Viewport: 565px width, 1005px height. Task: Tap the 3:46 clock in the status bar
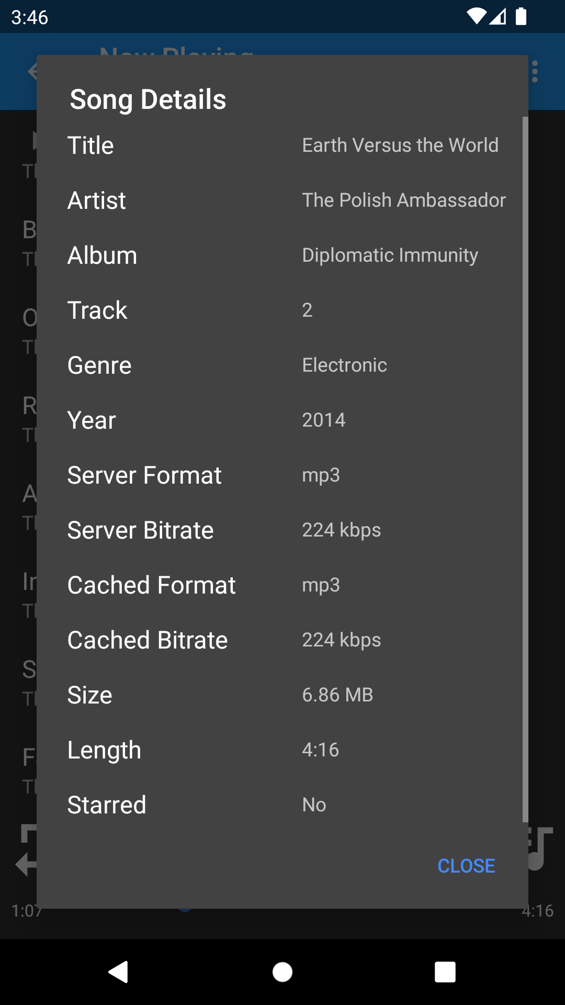(x=30, y=17)
